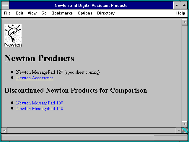
Task: Click the inset status panel in the status bar
Action: tap(170, 138)
